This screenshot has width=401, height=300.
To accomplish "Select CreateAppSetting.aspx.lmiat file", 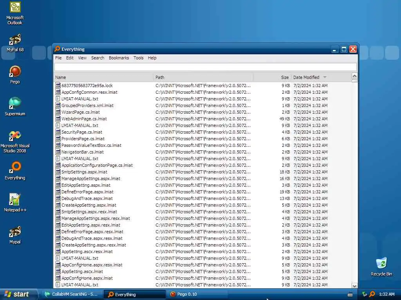I will 89,205.
